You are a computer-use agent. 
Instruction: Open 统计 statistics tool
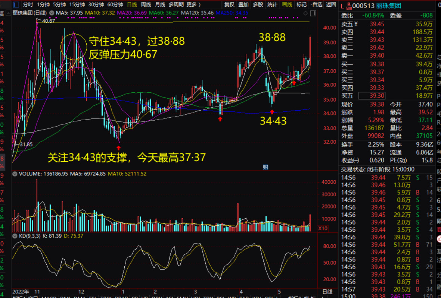click(x=272, y=4)
